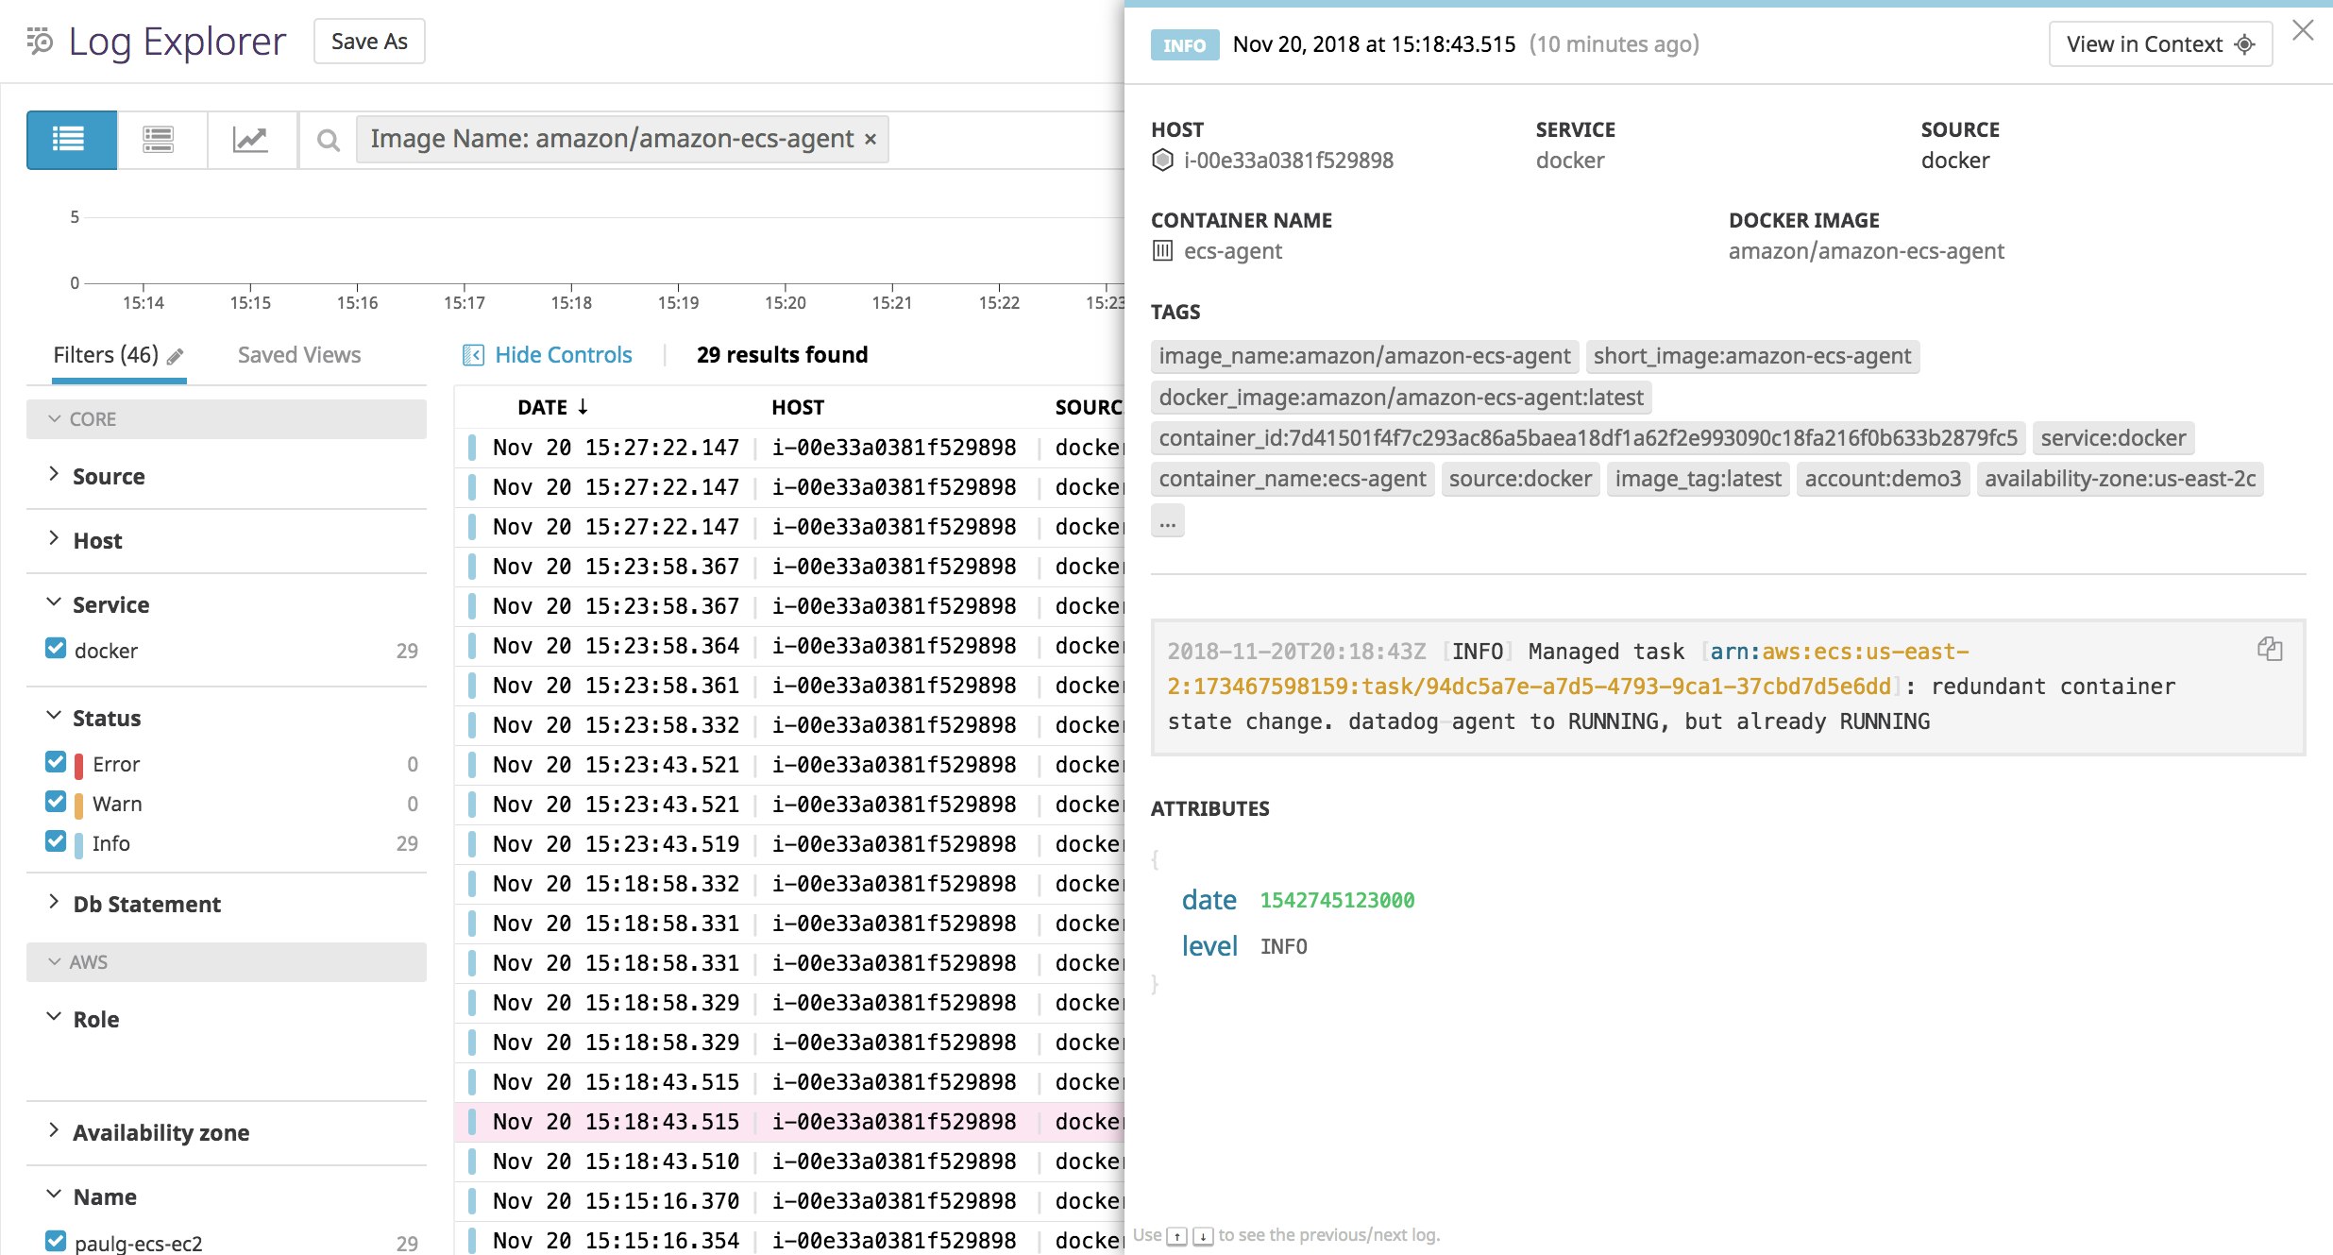Disable the Error status filter
The height and width of the screenshot is (1255, 2333).
[55, 763]
